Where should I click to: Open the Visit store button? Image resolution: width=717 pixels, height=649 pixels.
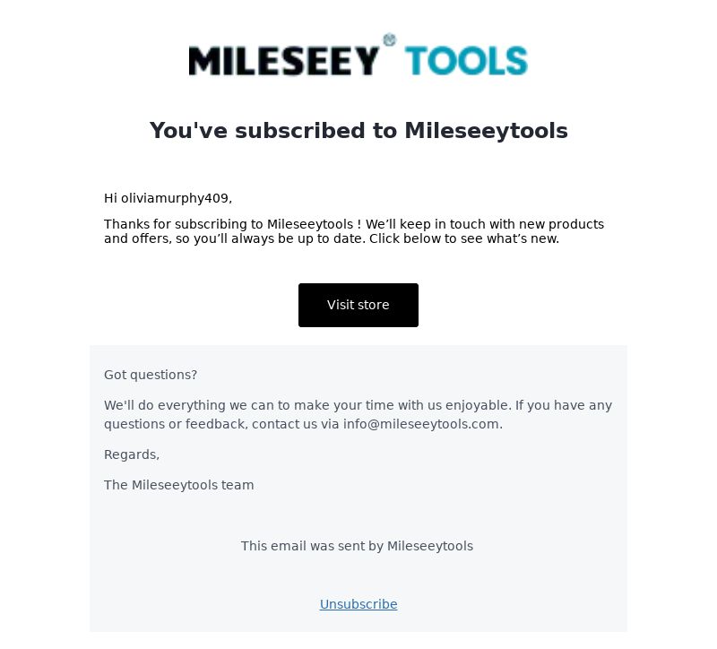tap(358, 305)
